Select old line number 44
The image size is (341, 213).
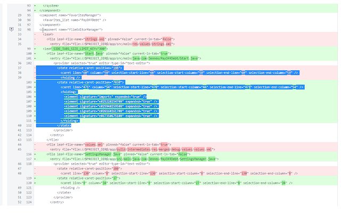[20, 144]
